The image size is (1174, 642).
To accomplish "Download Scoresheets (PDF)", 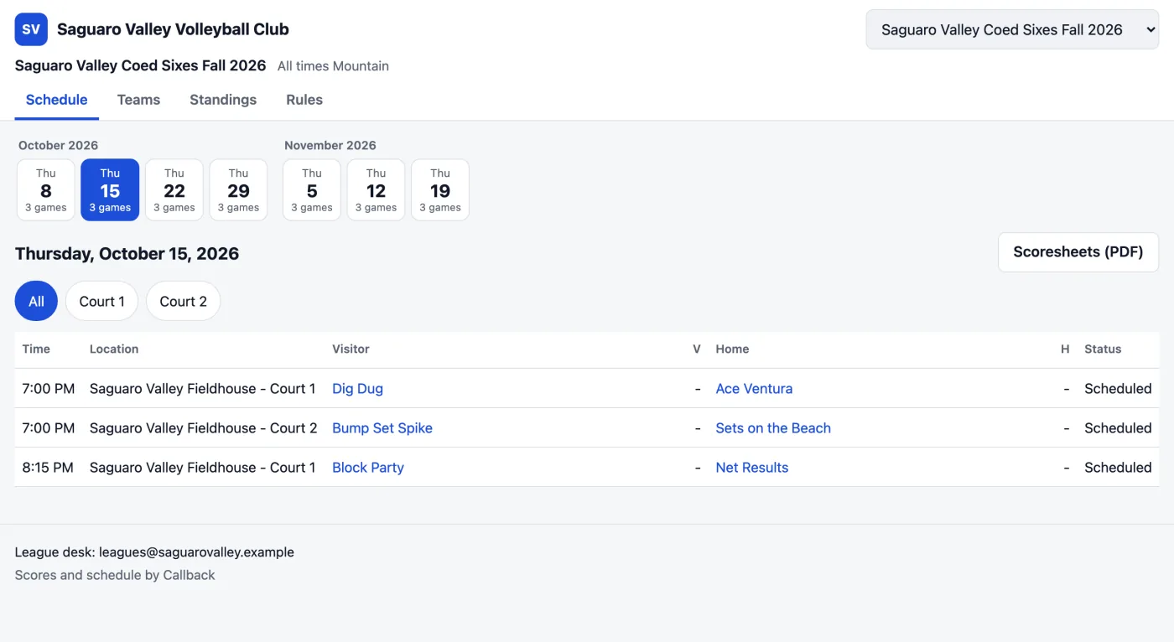I will [x=1078, y=252].
